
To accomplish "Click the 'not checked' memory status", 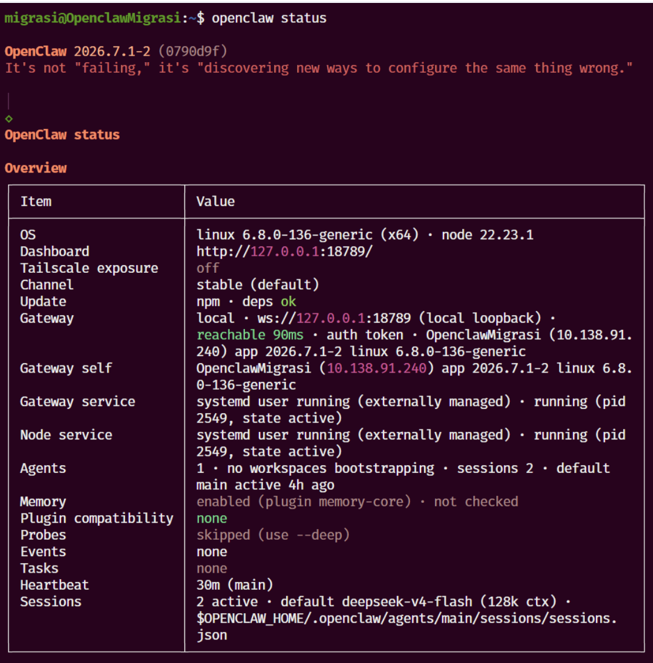I will (x=476, y=502).
